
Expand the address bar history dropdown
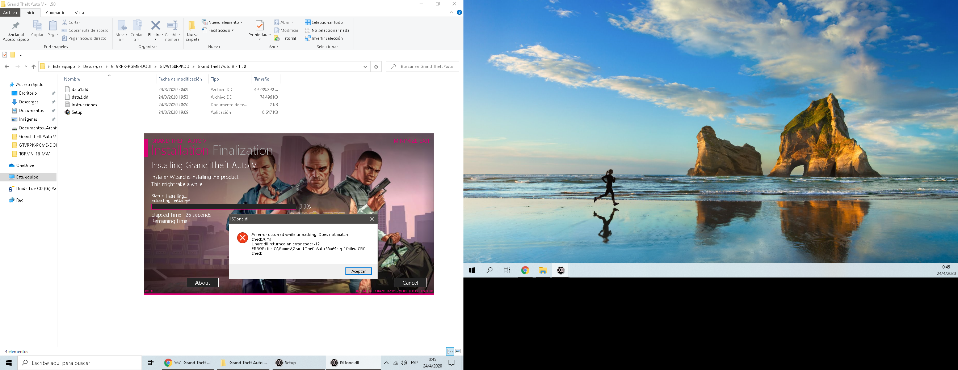[x=365, y=66]
